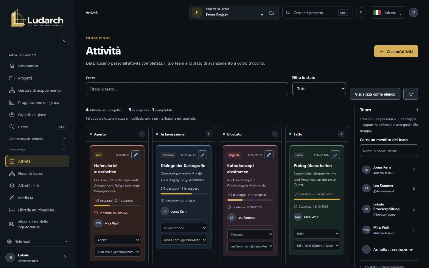The height and width of the screenshot is (268, 429).
Task: Open the Filtra lo stato dropdown
Action: click(x=319, y=89)
